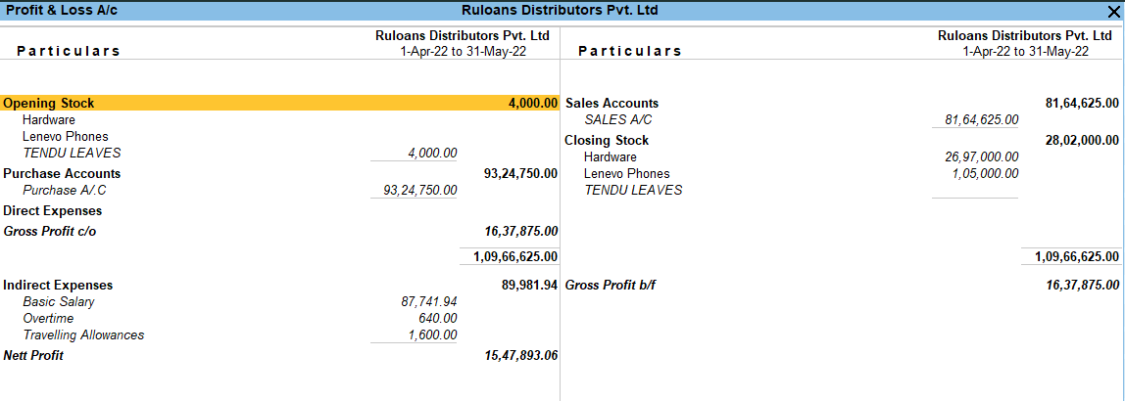Viewport: 1125px width, 401px height.
Task: Select the Overtime ledger row
Action: coord(47,319)
